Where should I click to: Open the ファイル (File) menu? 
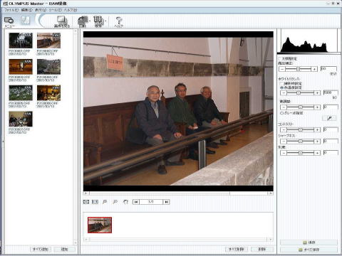point(11,10)
